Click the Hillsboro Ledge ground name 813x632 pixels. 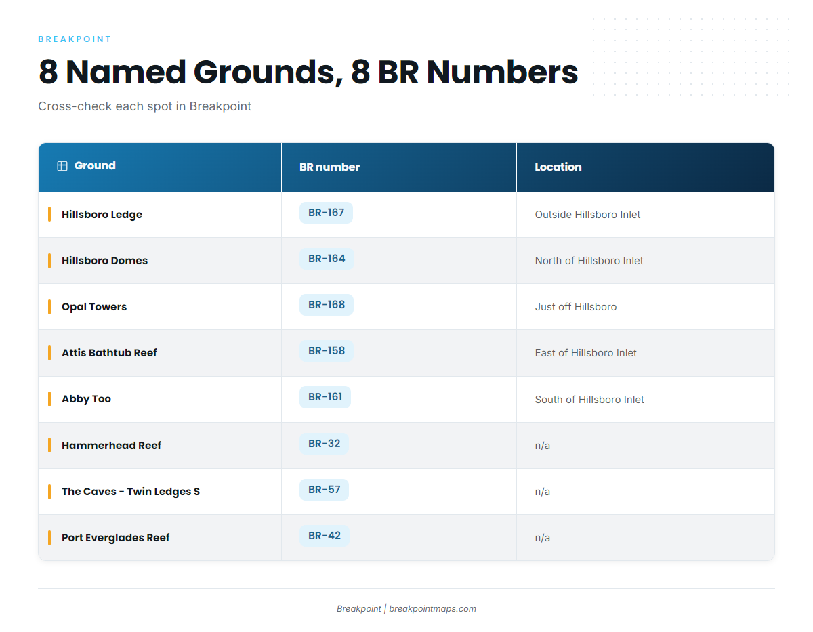coord(102,215)
